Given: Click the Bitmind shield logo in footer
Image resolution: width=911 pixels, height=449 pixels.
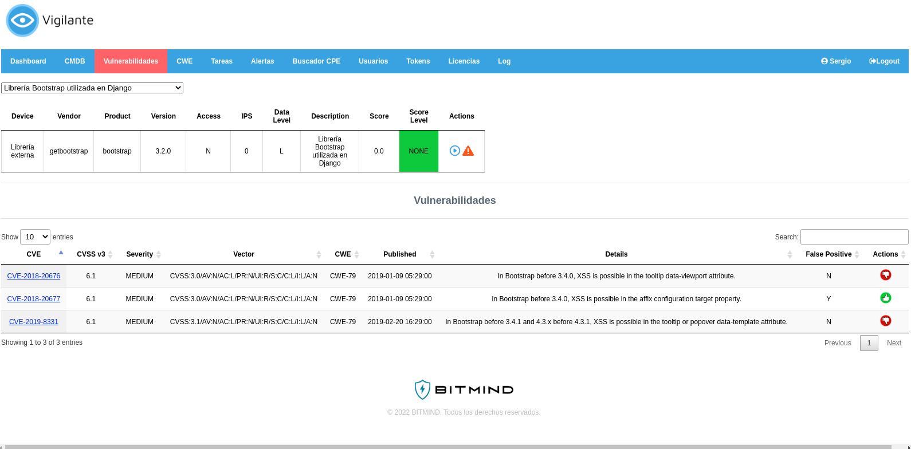Looking at the screenshot, I should [x=422, y=389].
